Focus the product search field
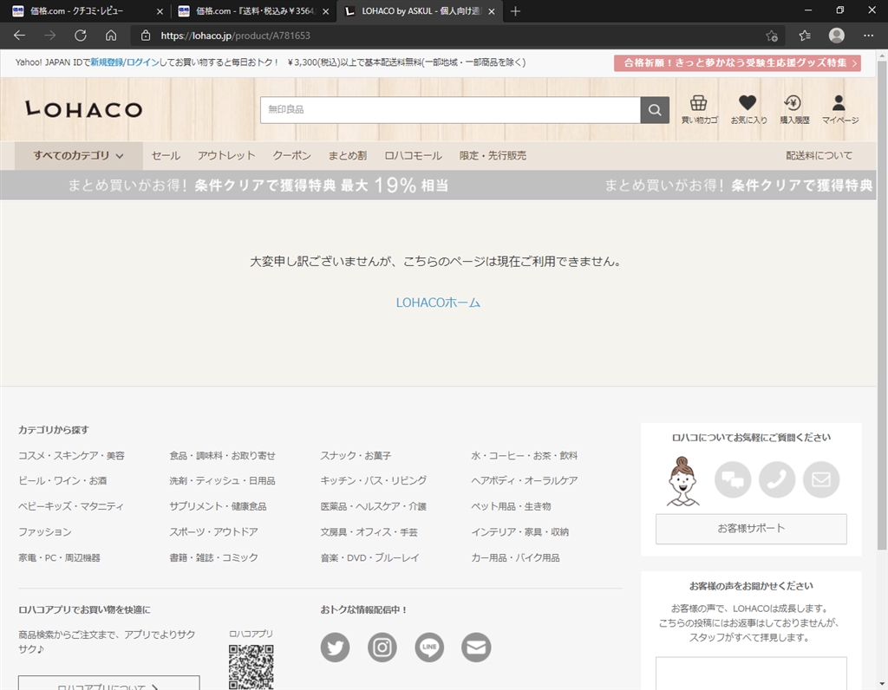Viewport: 888px width, 690px height. pos(450,110)
